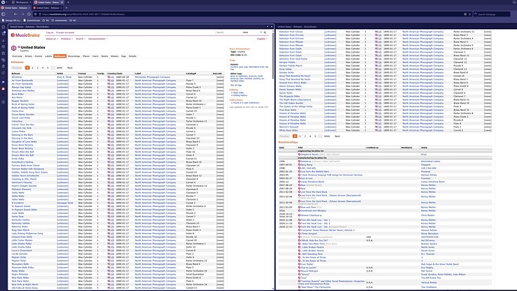Switch to the Labels tab
The image size is (517, 291).
tap(48, 56)
